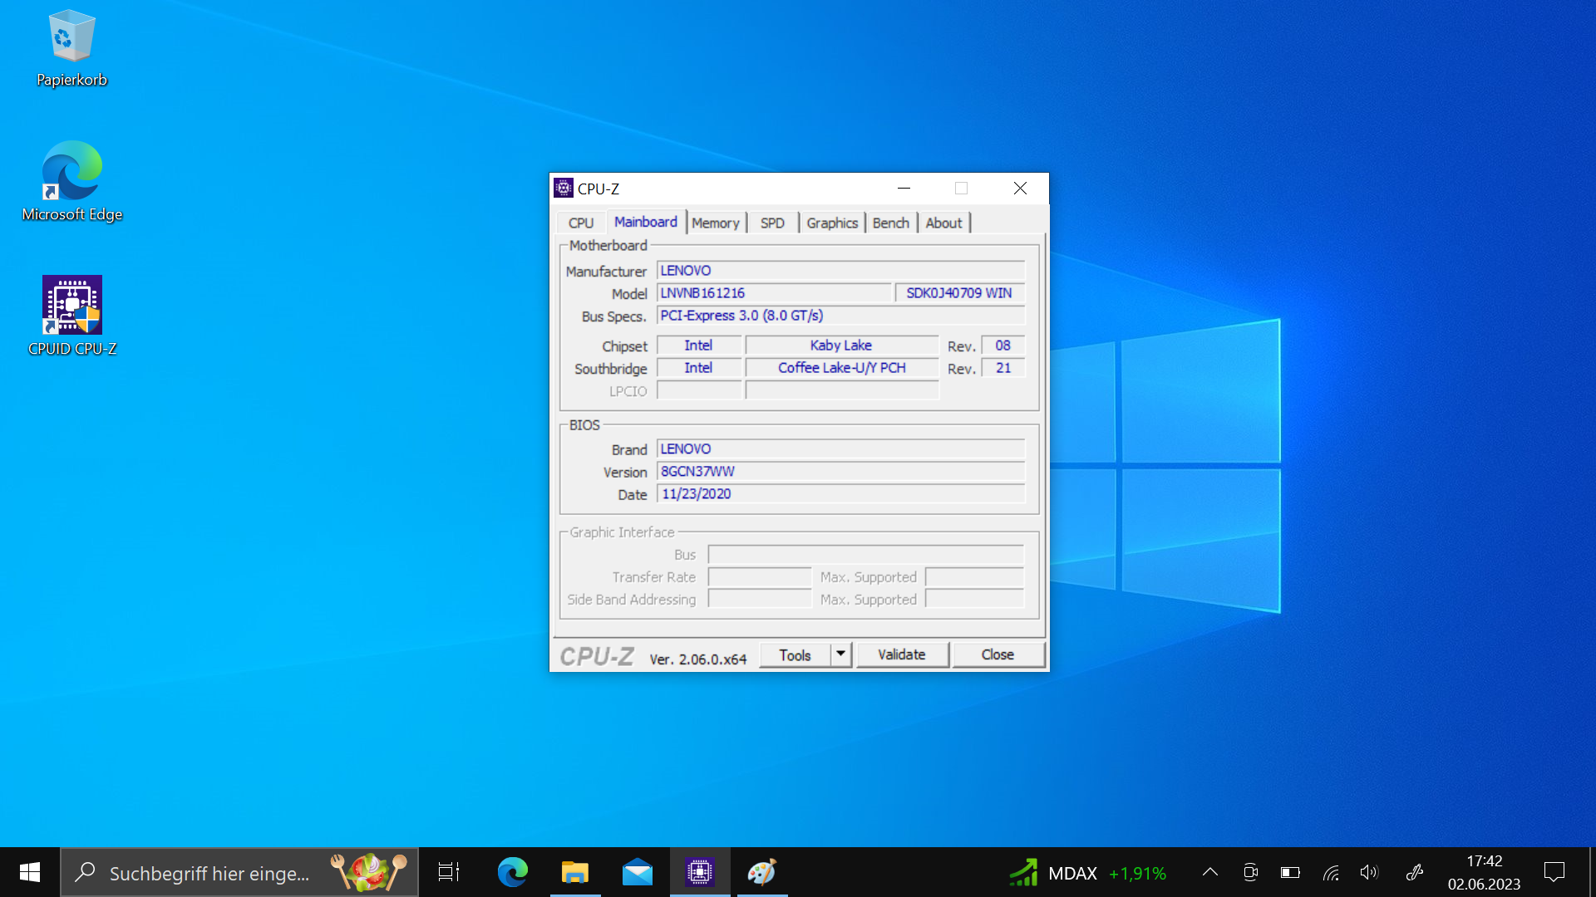This screenshot has height=897, width=1596.
Task: Open File Explorer from the taskbar
Action: coord(574,872)
